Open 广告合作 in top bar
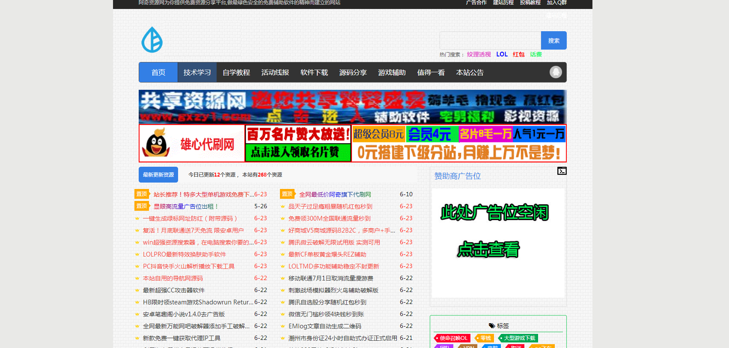Viewport: 729px width, 348px height. [x=476, y=3]
